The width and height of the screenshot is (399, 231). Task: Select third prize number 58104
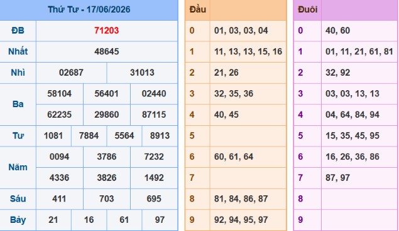pyautogui.click(x=60, y=94)
